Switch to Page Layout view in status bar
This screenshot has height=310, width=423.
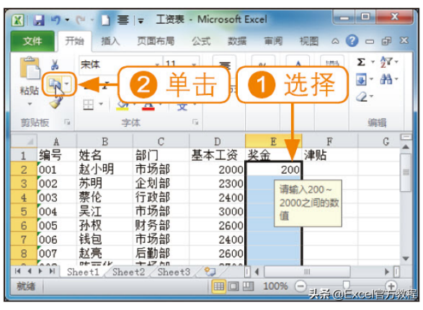click(x=233, y=286)
